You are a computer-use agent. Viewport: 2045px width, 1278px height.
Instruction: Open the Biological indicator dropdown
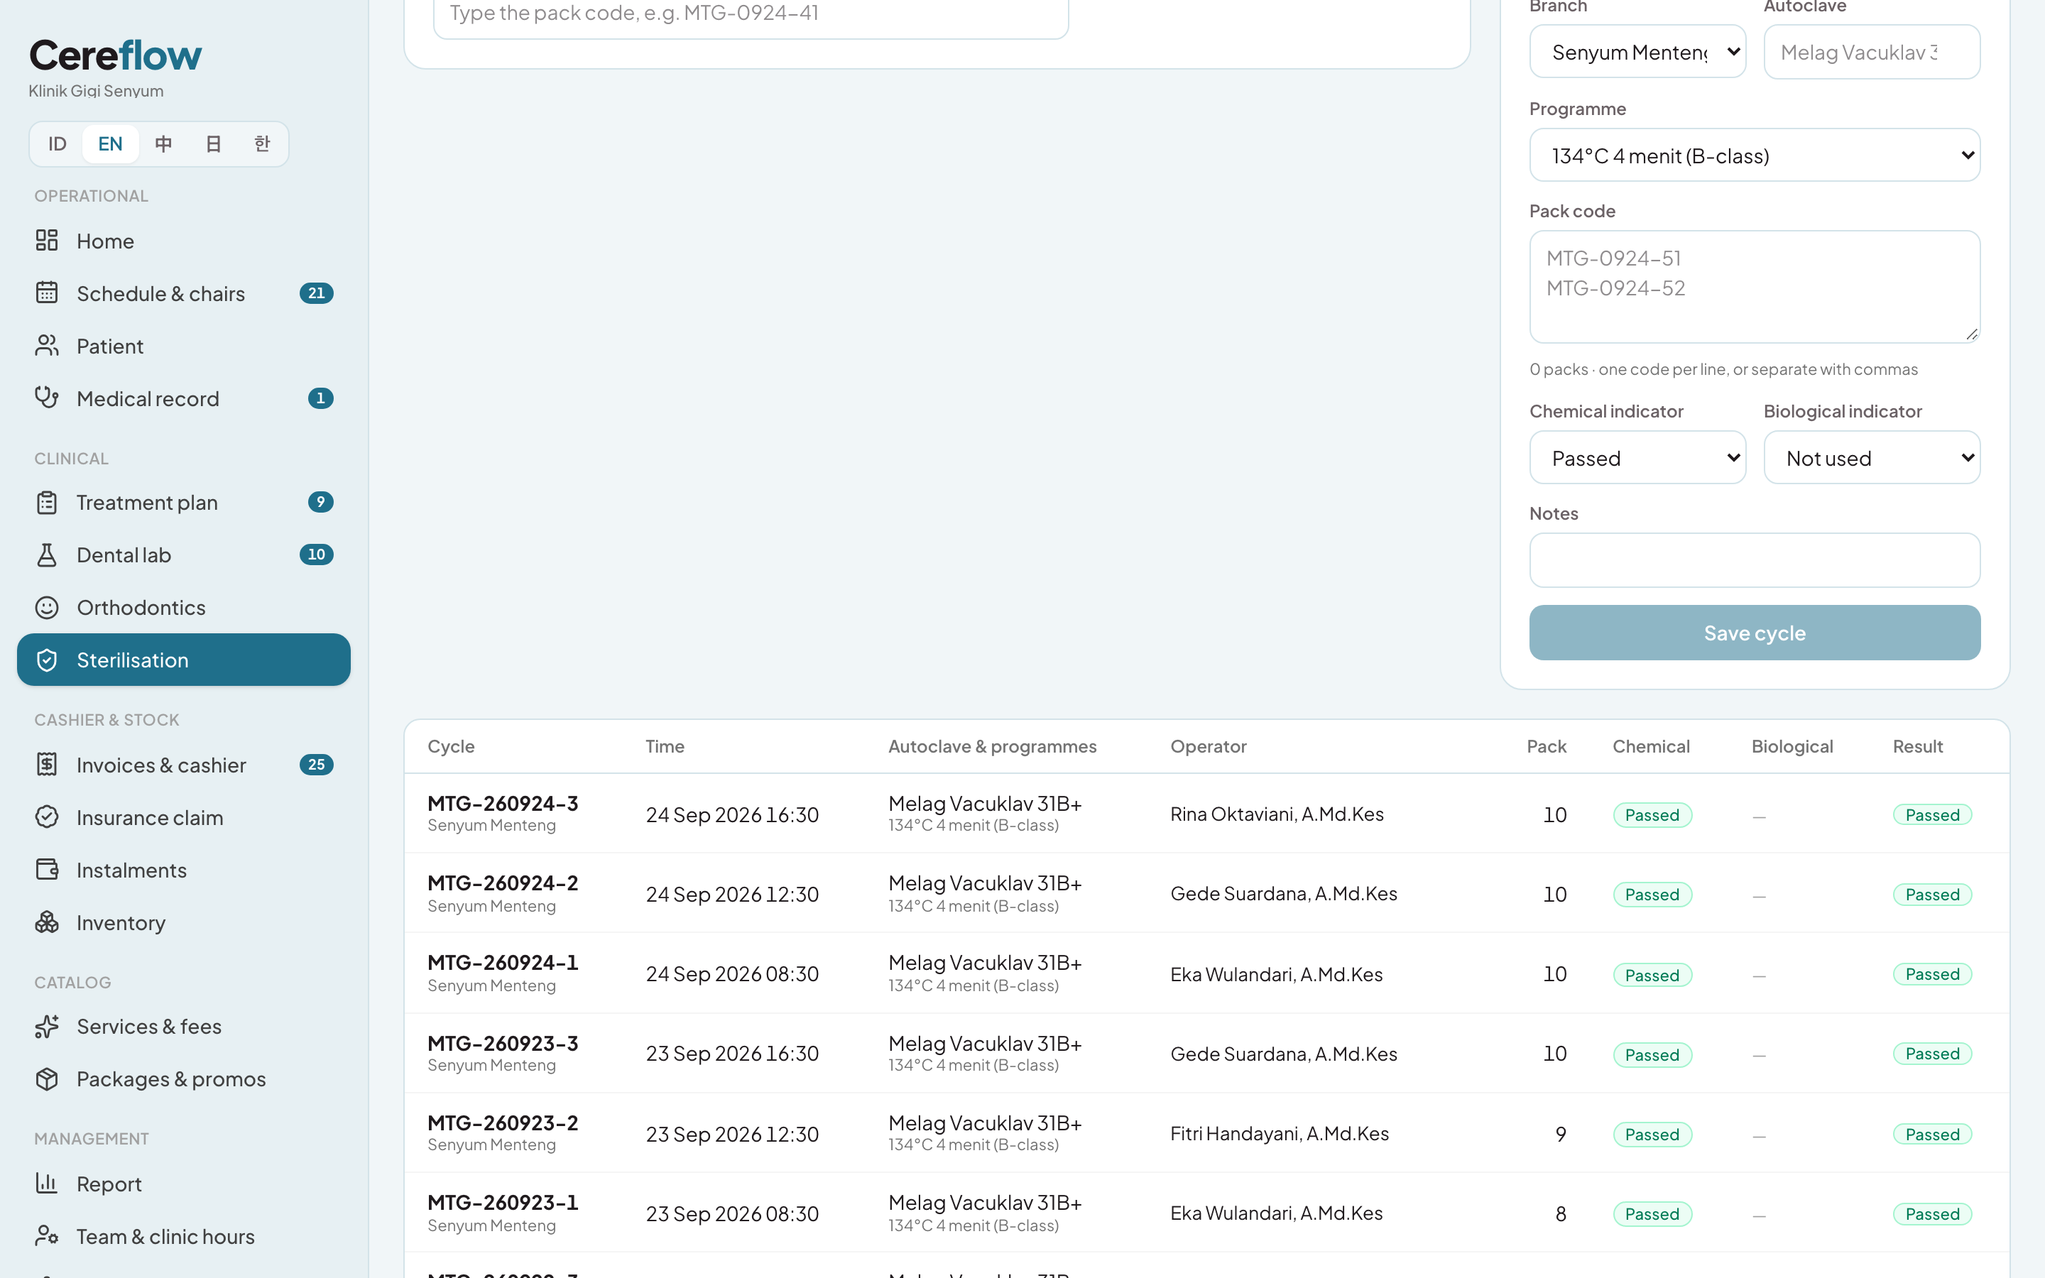coord(1872,458)
